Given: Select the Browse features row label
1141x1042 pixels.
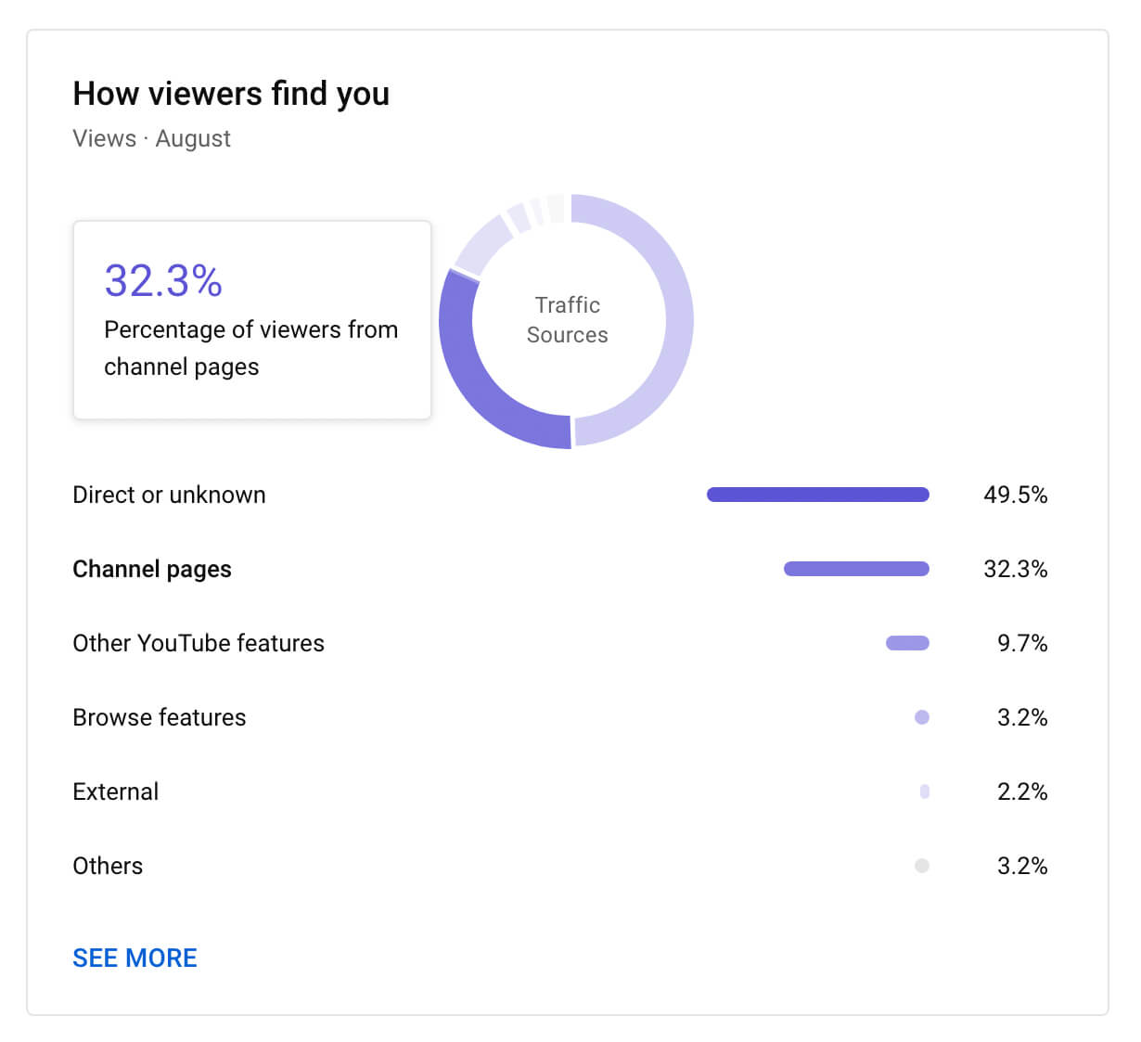Looking at the screenshot, I should click(159, 717).
